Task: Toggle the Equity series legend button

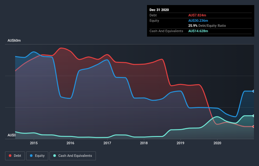Action: (x=37, y=156)
